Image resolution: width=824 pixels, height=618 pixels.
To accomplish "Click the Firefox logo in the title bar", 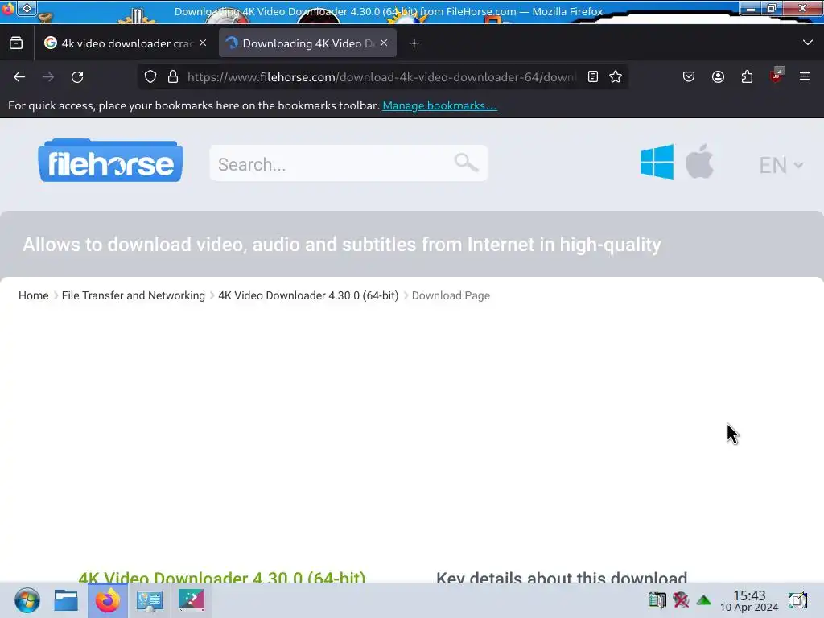I will point(7,8).
